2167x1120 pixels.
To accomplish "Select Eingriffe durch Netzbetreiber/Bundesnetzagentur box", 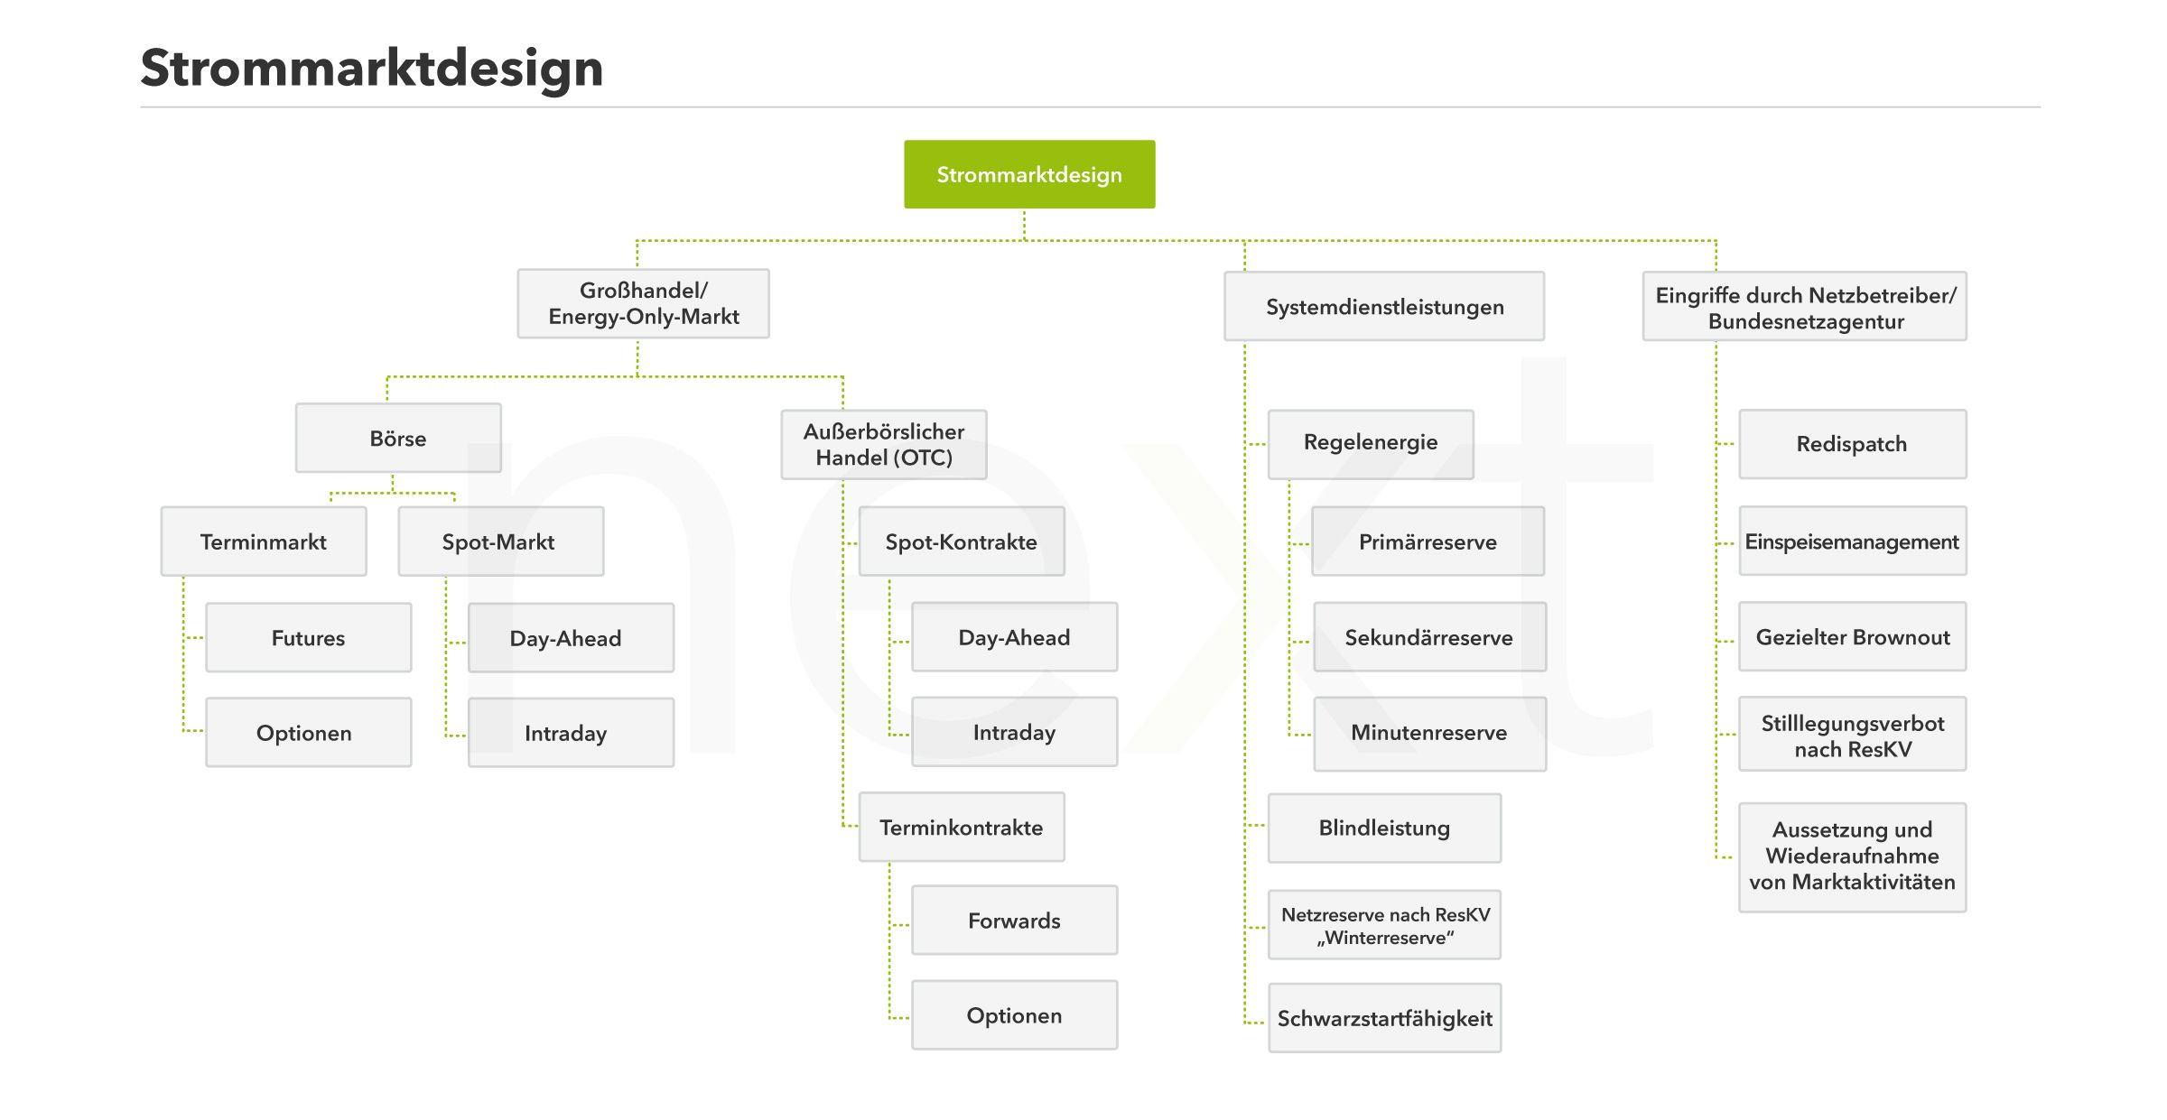I will (1805, 308).
